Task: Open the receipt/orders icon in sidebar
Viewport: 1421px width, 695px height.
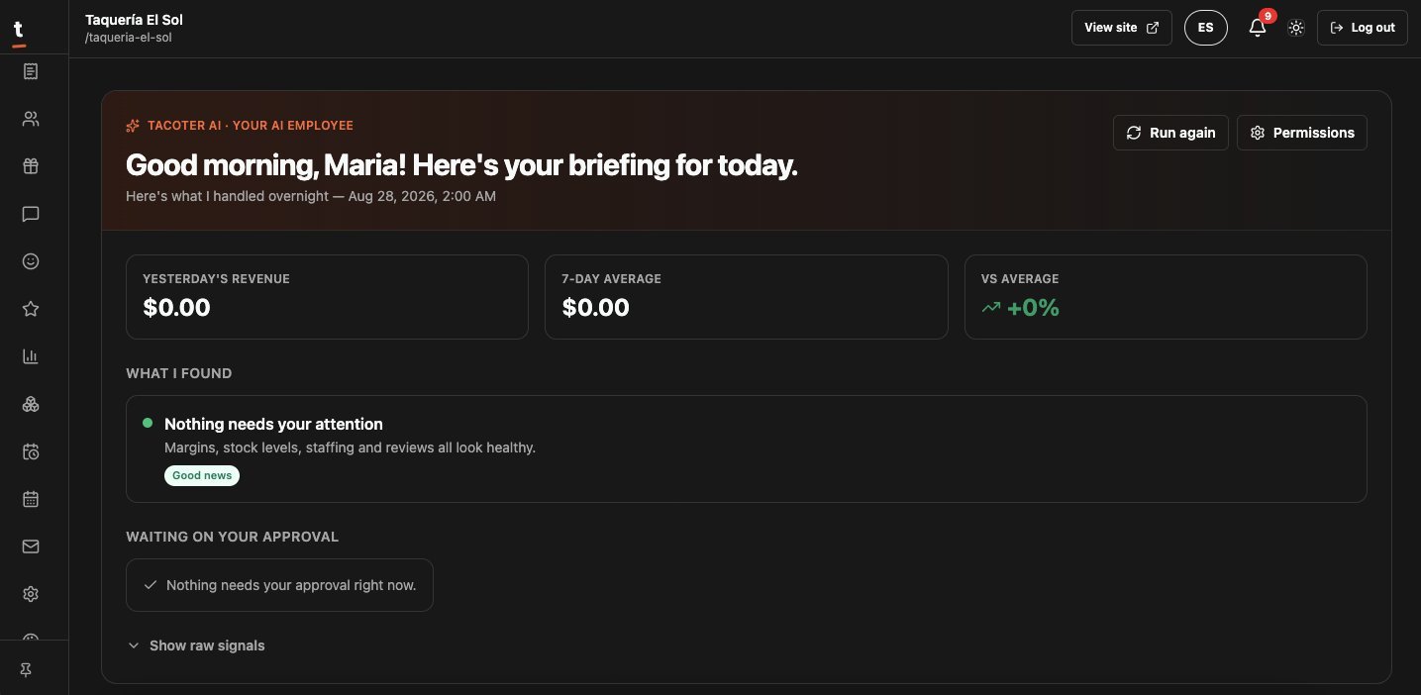Action: 31,71
